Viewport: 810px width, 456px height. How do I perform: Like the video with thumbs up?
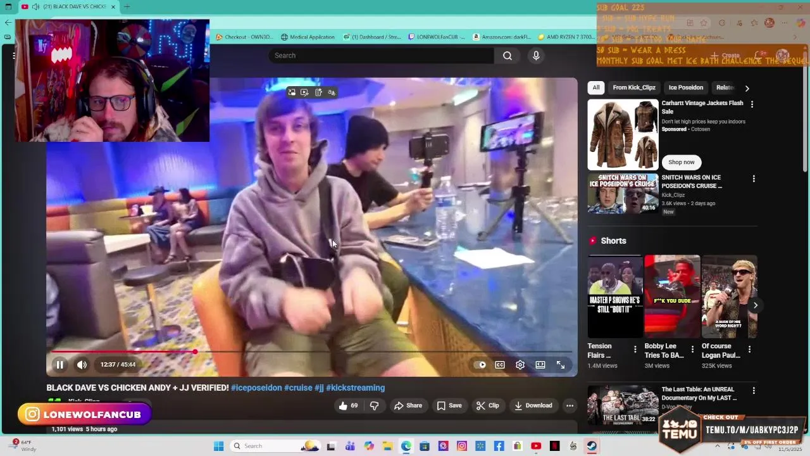(349, 405)
